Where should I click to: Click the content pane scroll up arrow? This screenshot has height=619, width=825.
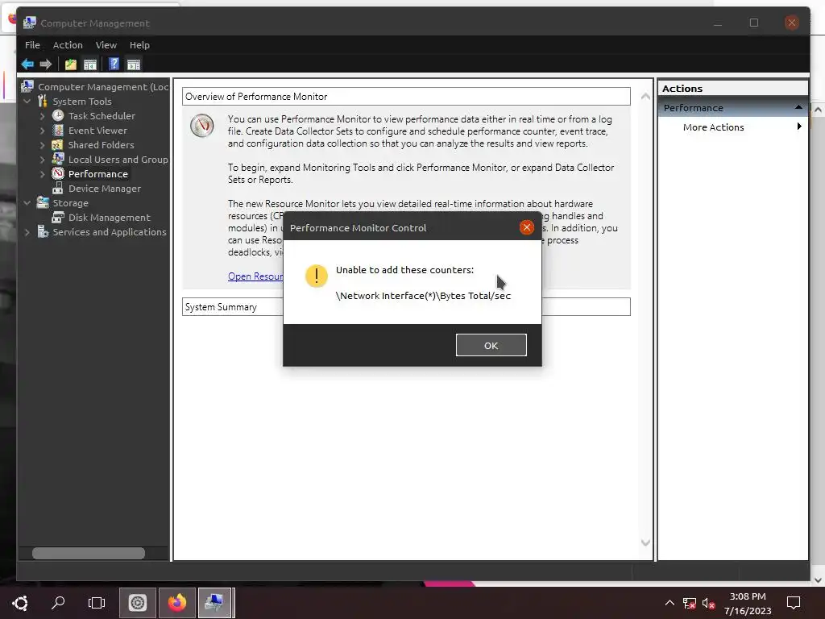[x=645, y=97]
